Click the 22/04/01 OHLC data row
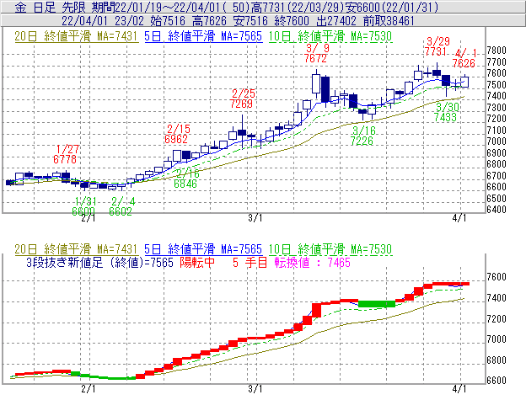 [x=238, y=20]
